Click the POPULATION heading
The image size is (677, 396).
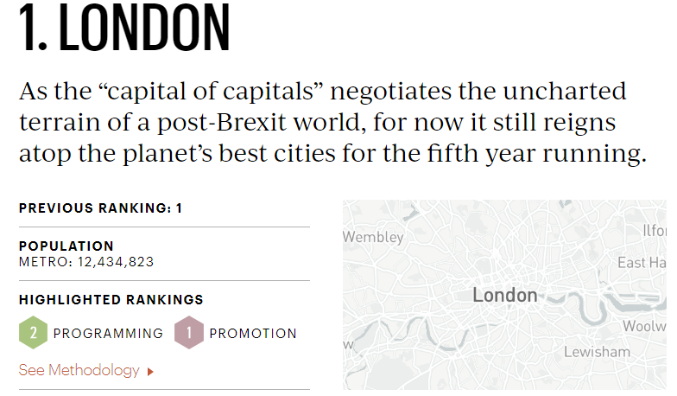(x=66, y=246)
